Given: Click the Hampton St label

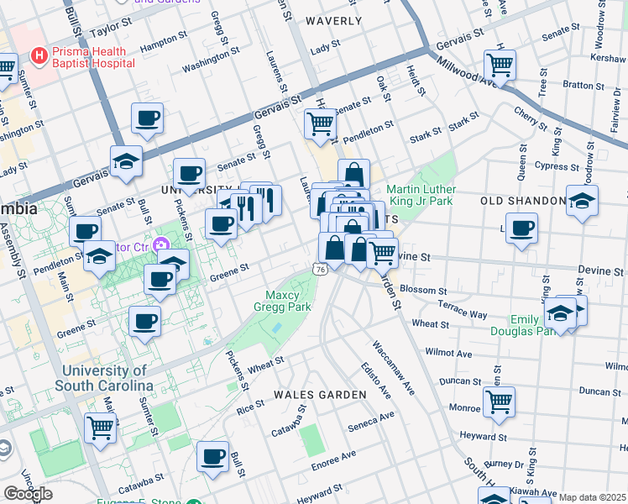Looking at the screenshot, I should 164,42.
